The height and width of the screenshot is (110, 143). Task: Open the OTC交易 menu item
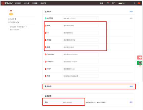point(18,3)
